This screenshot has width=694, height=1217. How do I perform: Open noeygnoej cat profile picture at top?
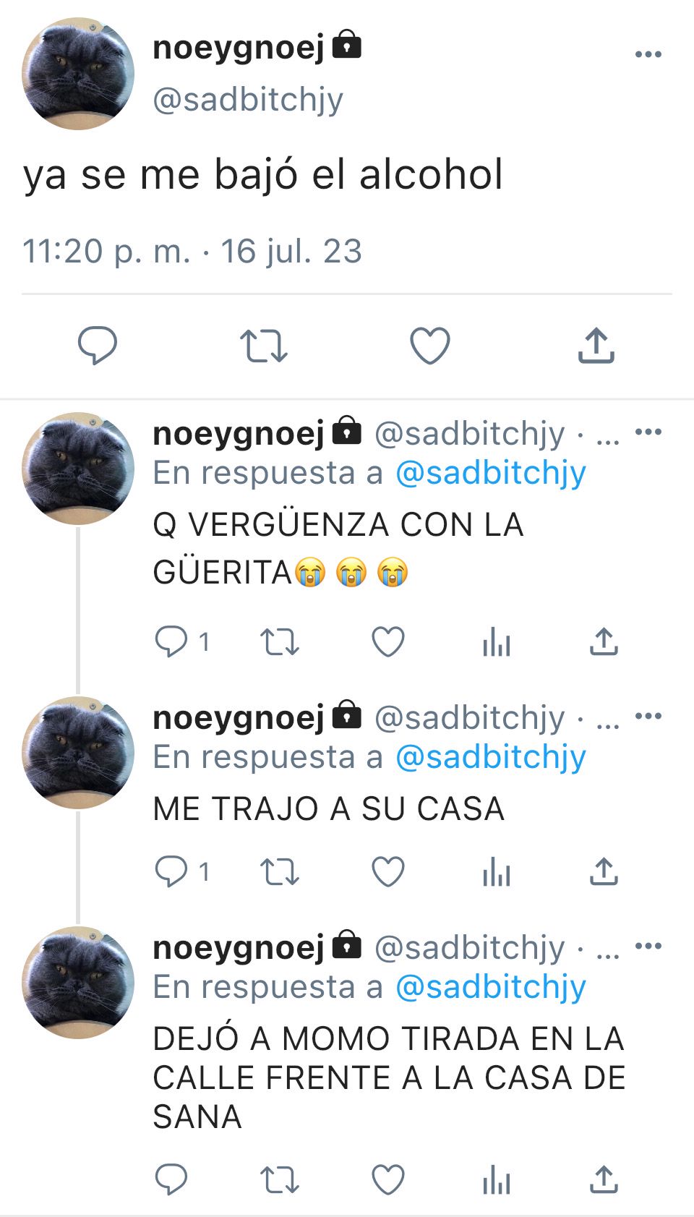[x=78, y=74]
